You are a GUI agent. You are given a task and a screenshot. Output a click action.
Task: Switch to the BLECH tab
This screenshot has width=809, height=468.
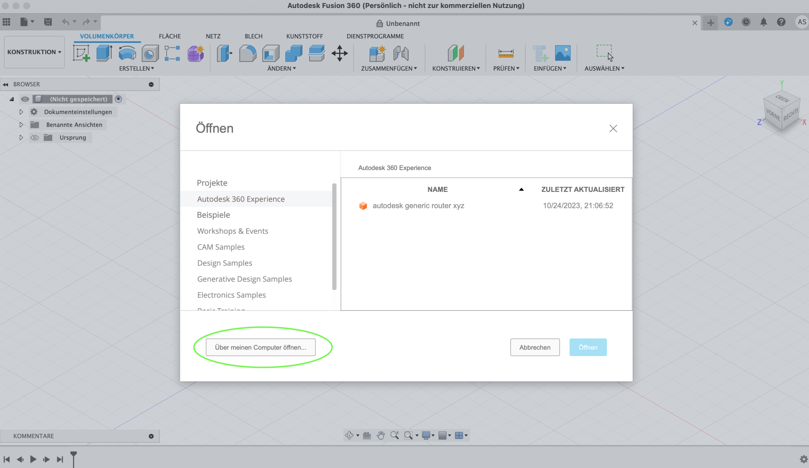point(254,36)
